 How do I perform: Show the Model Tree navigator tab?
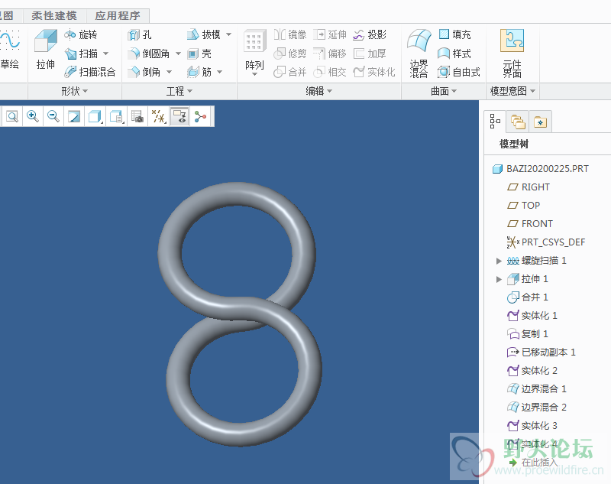[x=495, y=122]
